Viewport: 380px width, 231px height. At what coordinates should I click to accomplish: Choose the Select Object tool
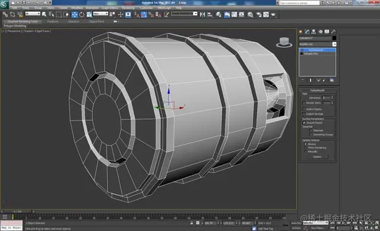[44, 14]
